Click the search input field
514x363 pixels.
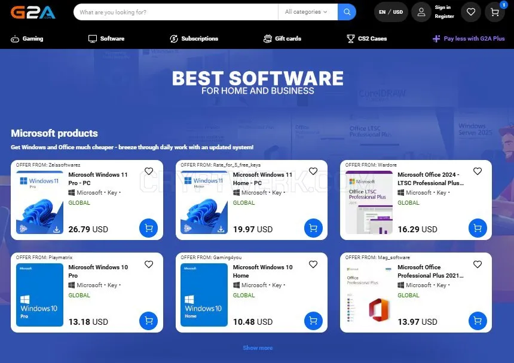point(176,12)
